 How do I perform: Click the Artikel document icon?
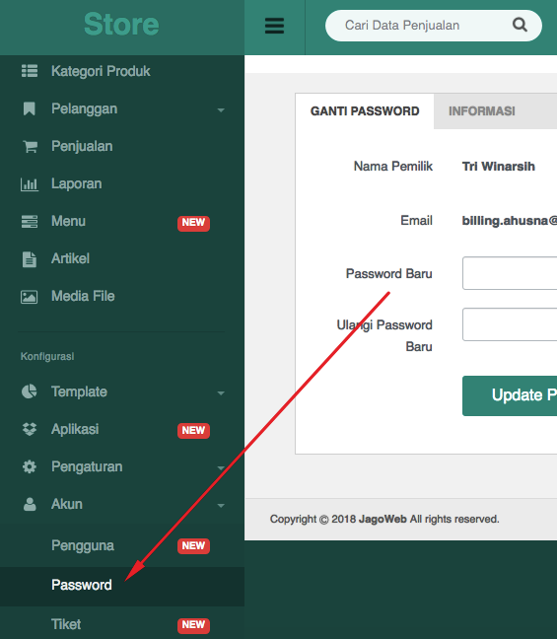pos(30,259)
